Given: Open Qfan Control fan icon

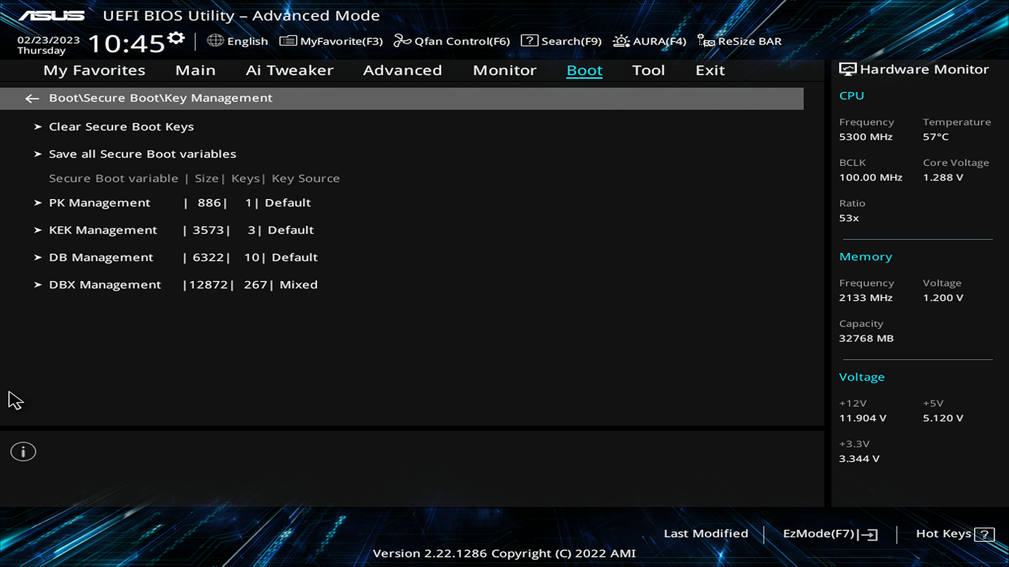Looking at the screenshot, I should [402, 41].
